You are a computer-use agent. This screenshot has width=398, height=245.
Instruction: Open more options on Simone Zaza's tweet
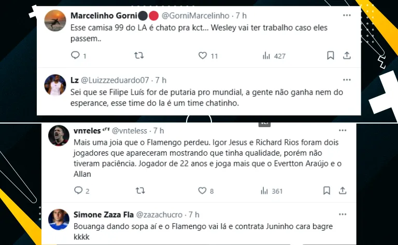point(343,214)
